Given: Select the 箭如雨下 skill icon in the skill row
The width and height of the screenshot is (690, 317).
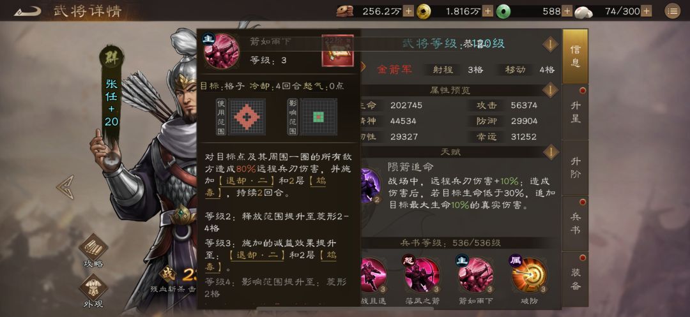Looking at the screenshot, I should [x=476, y=276].
